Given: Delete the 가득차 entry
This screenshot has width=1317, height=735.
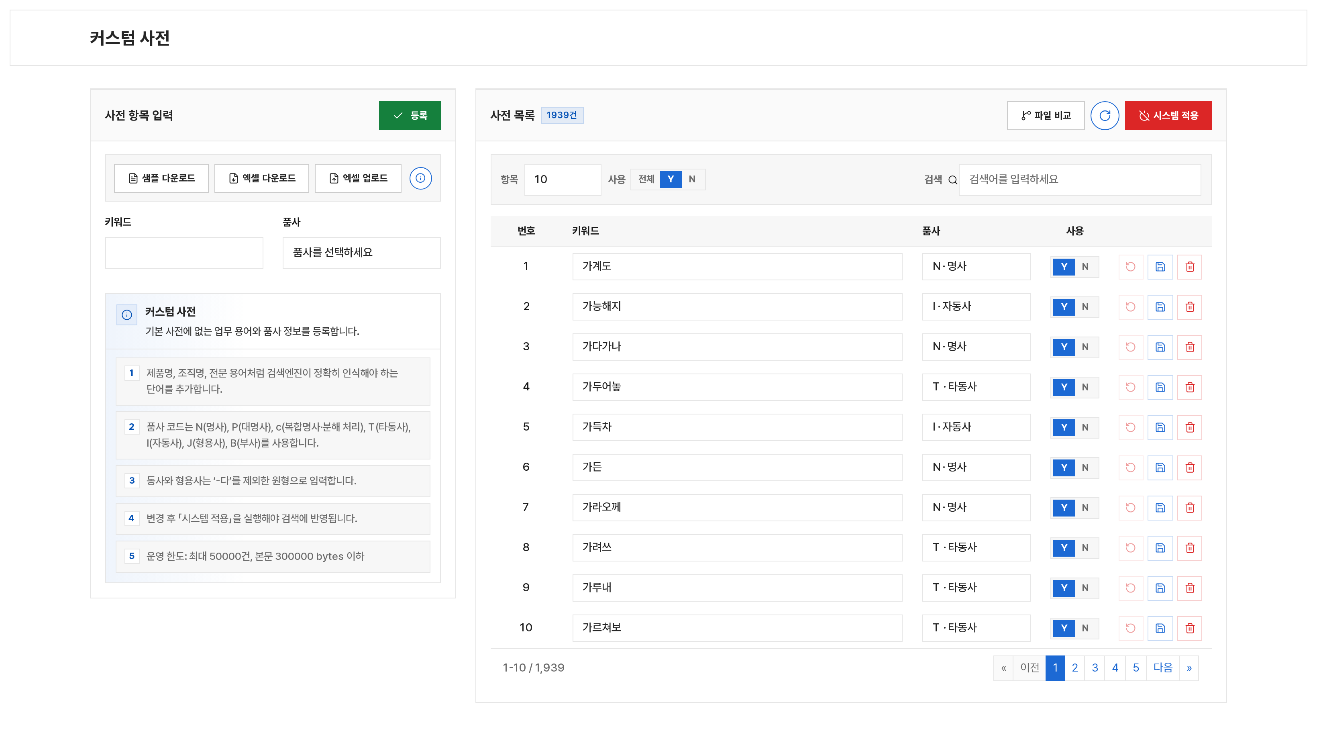Looking at the screenshot, I should [x=1190, y=428].
